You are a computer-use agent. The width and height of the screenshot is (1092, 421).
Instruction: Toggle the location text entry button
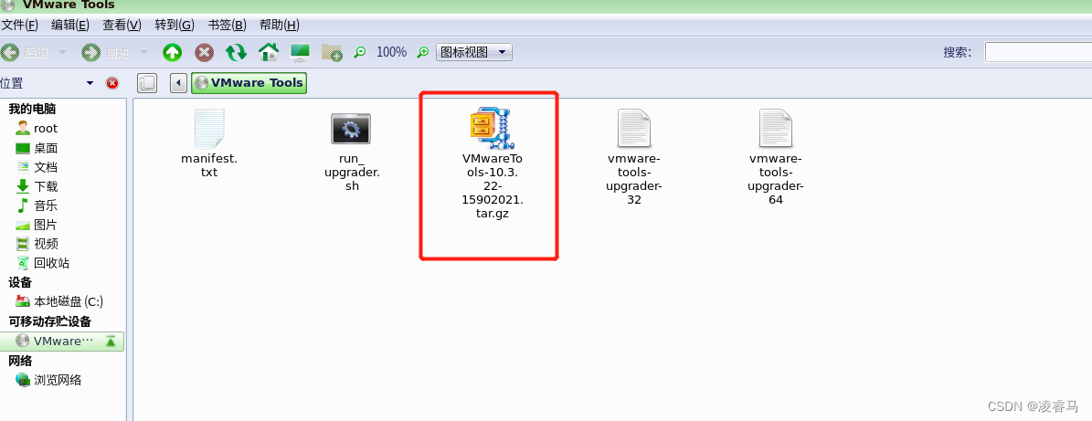pos(147,83)
